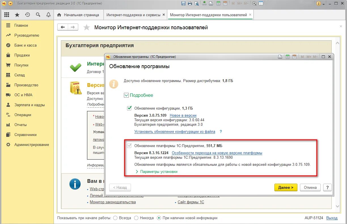Screen dimensions: 347x224
Task: Open the Склад section
Action: pyautogui.click(x=27, y=75)
